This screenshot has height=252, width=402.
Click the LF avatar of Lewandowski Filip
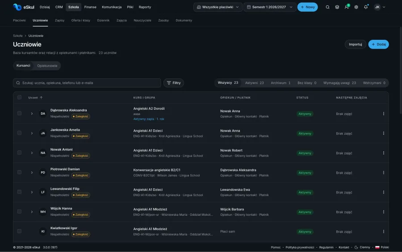click(x=43, y=192)
